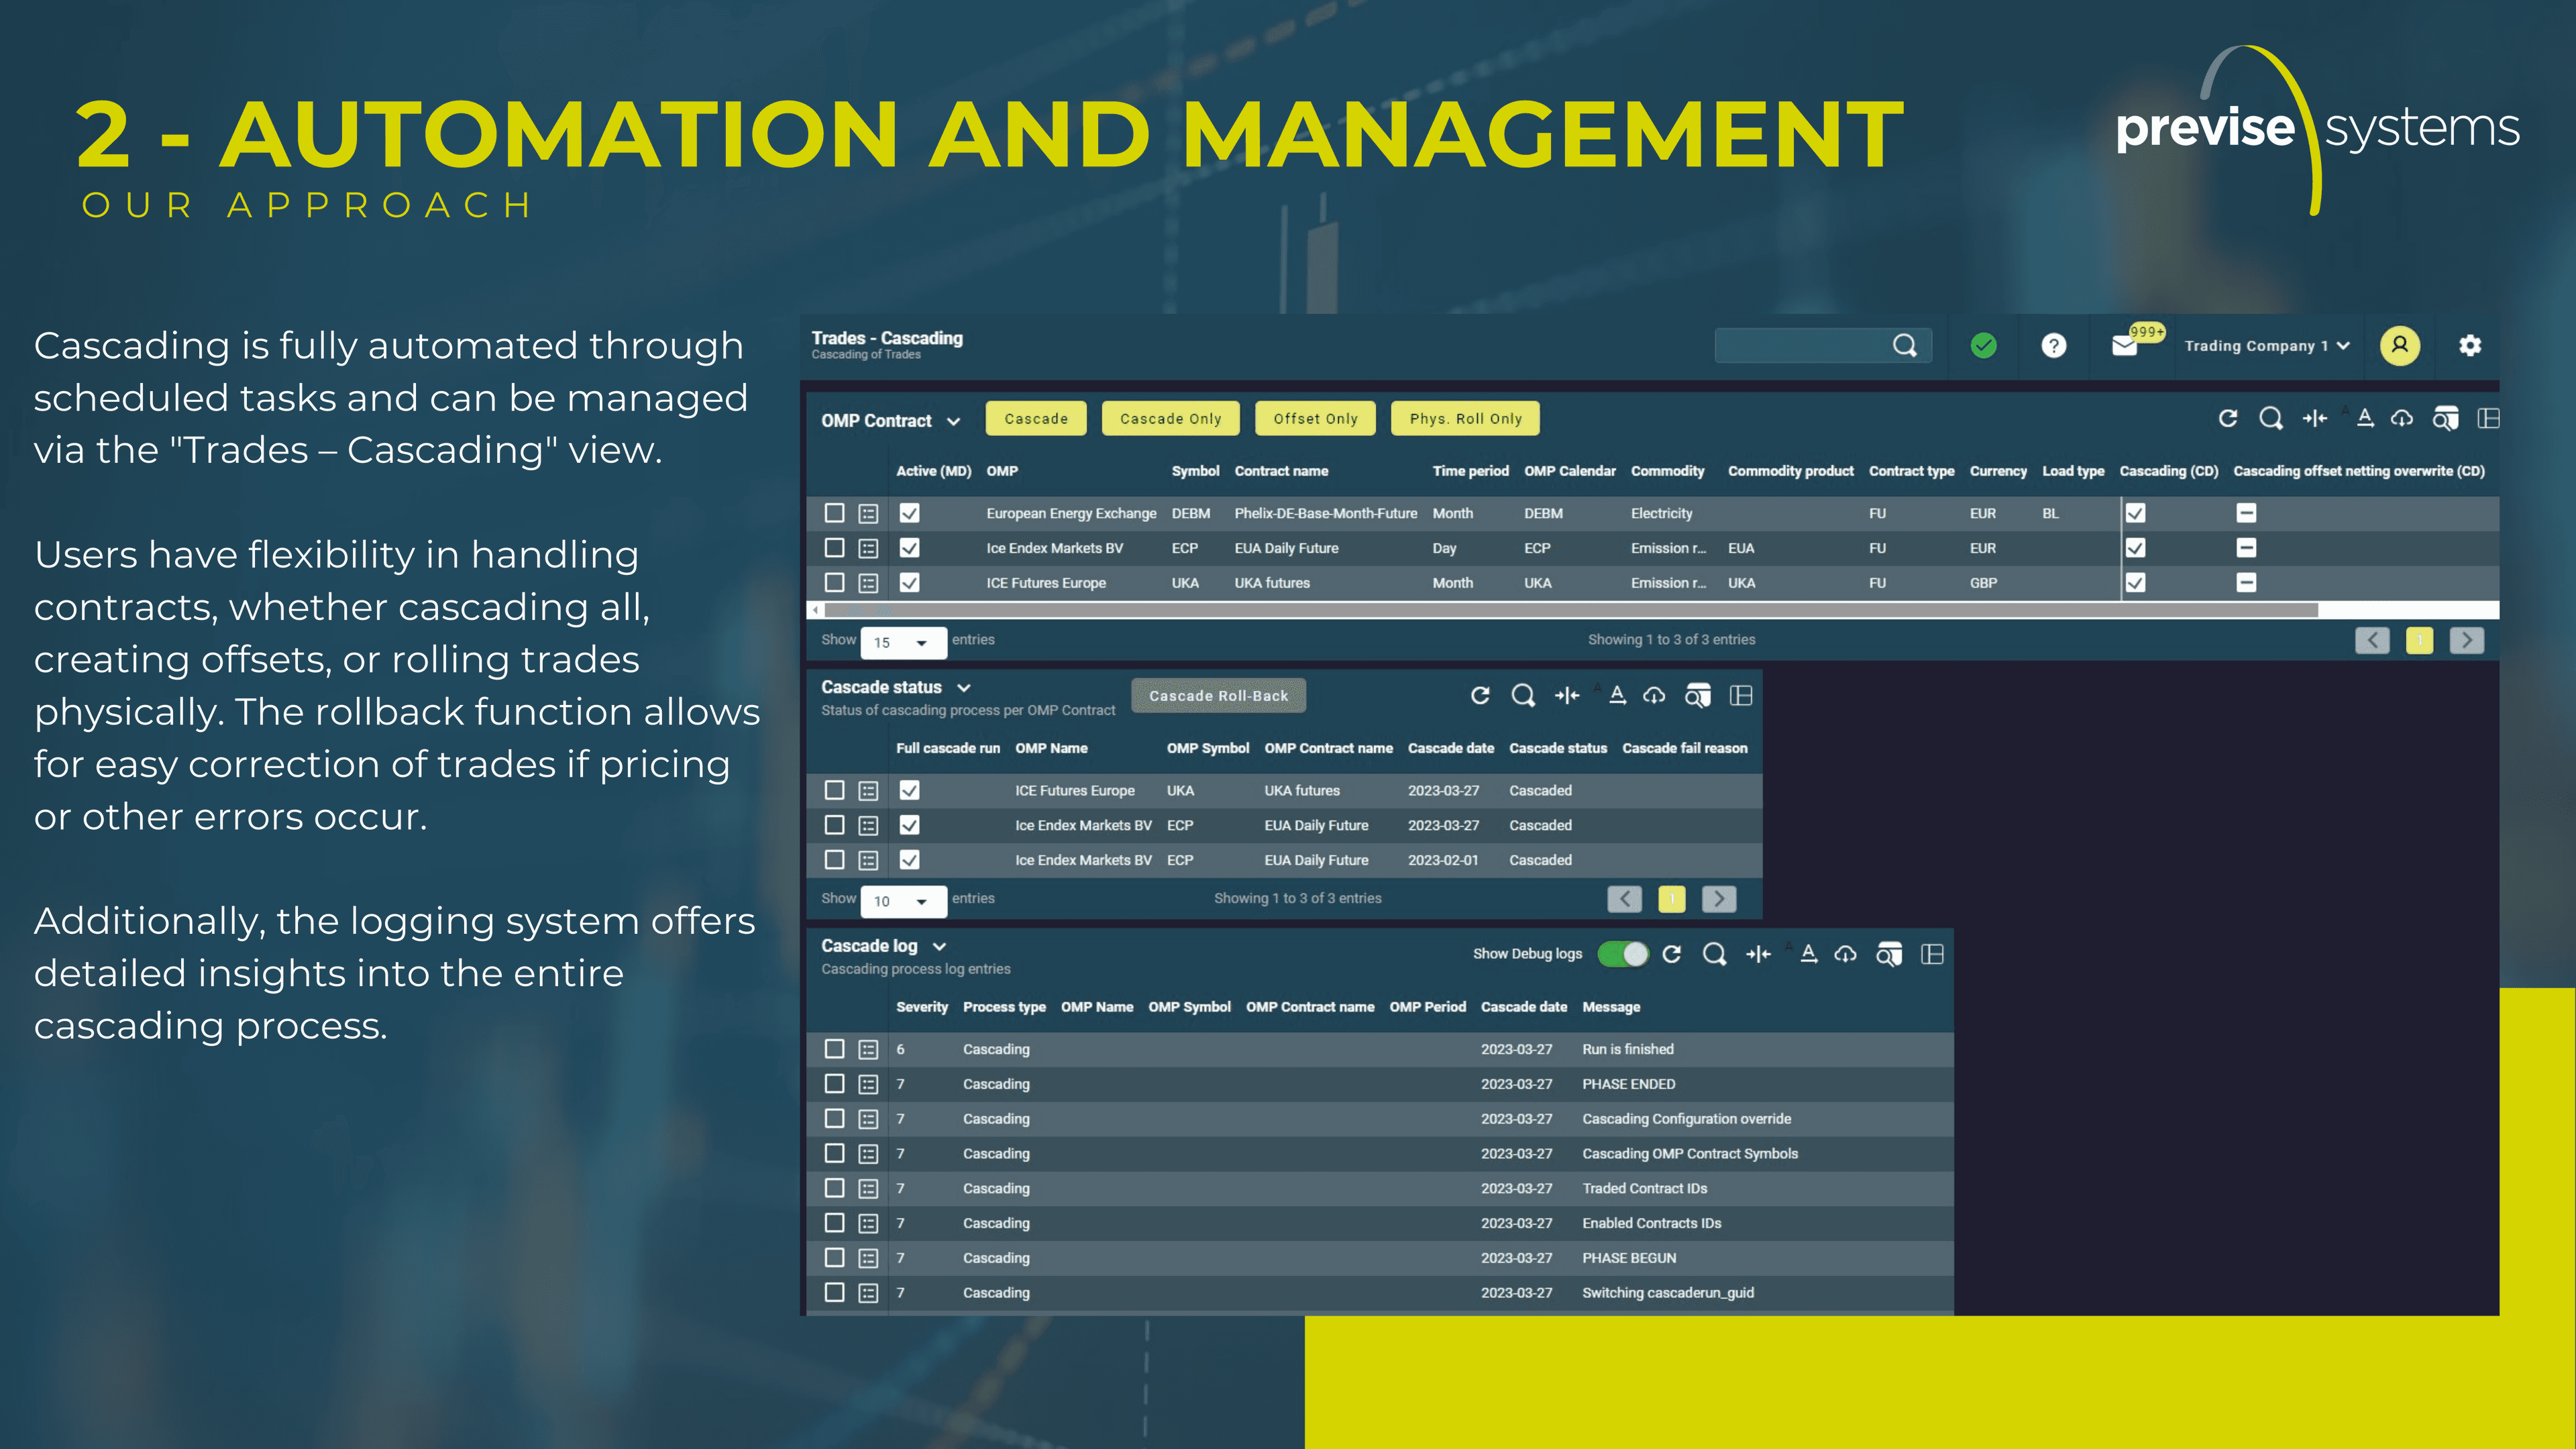Click the Offset Only button
The image size is (2576, 1449).
pos(1315,419)
